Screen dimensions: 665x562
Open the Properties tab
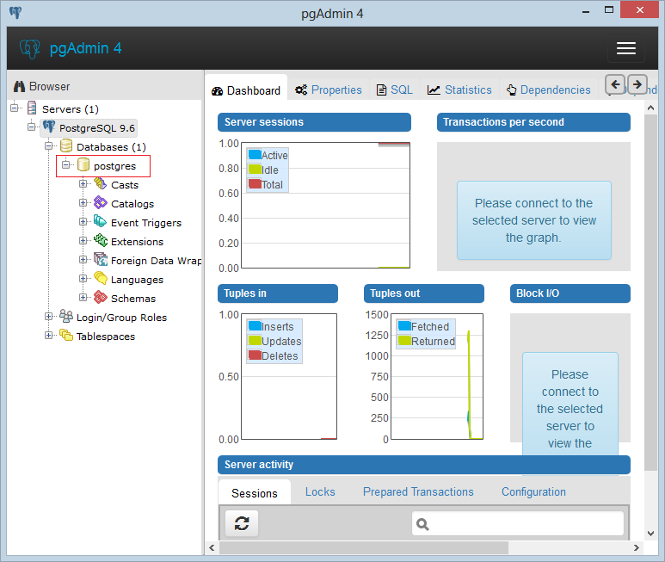pyautogui.click(x=329, y=90)
